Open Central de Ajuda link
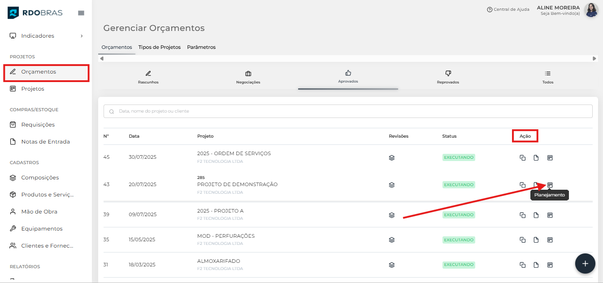Screen dimensions: 603x283 508,9
